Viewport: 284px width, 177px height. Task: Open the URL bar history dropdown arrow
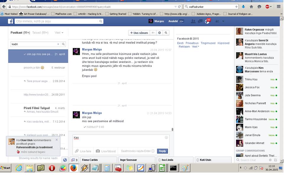[x=175, y=7]
